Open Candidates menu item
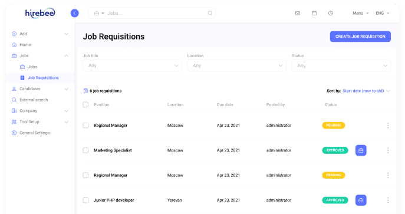405x214 pixels. (30, 89)
